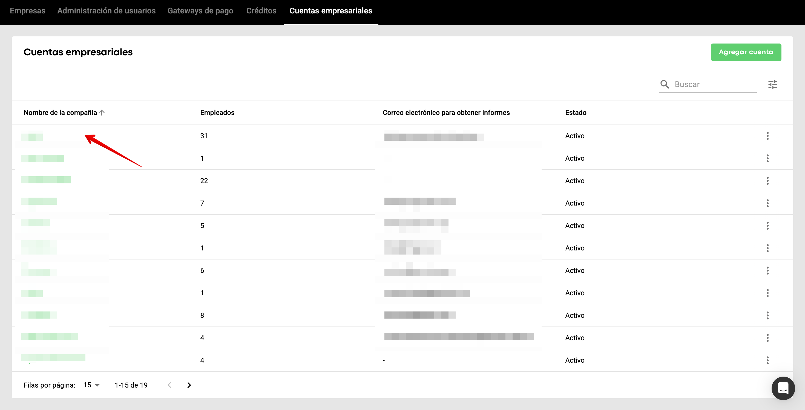Open three-dot menu for 8-employee row

click(x=767, y=315)
